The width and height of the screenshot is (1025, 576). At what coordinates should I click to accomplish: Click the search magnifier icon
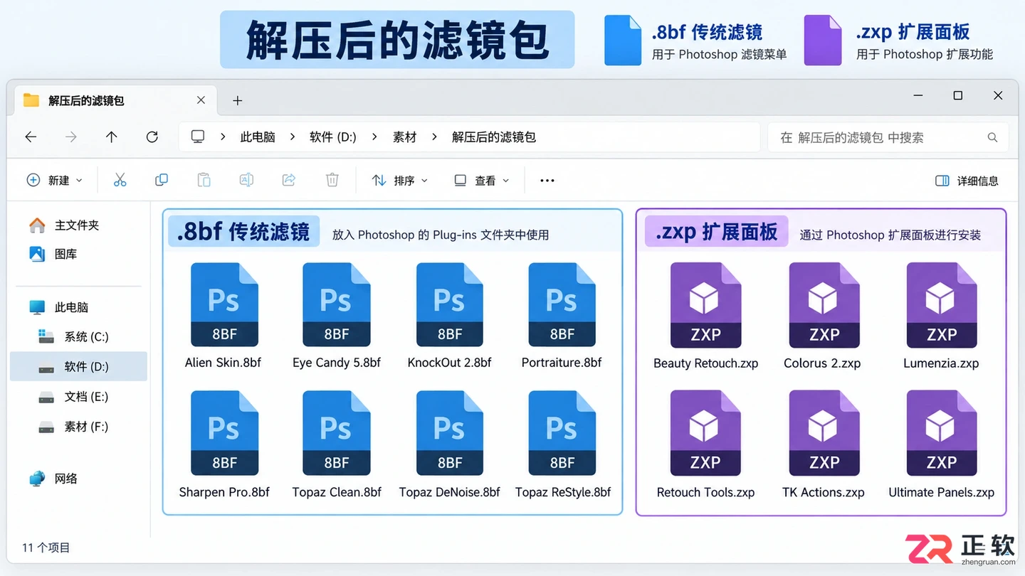pyautogui.click(x=992, y=137)
